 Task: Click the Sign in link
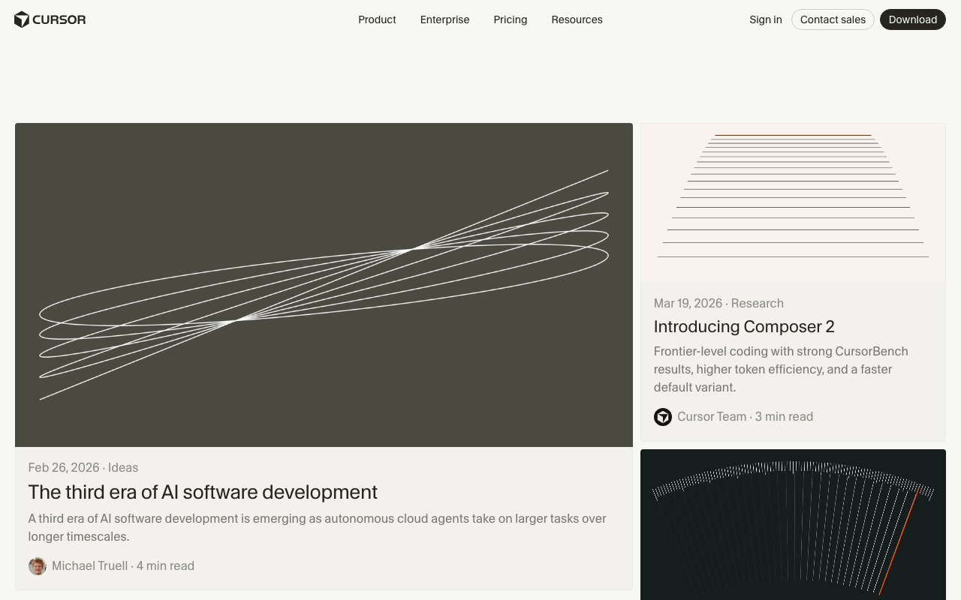point(765,19)
